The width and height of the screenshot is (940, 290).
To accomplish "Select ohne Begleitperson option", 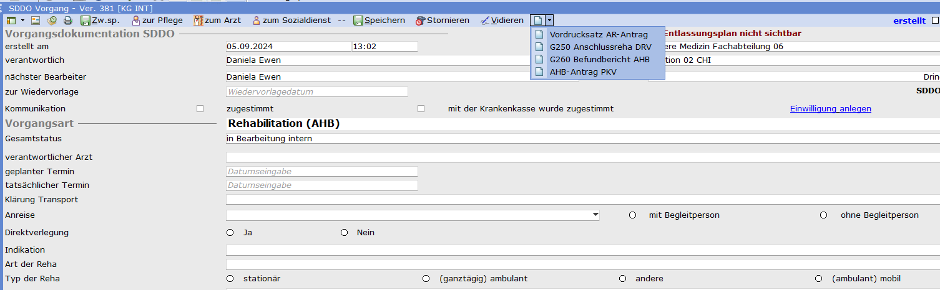I will [824, 215].
